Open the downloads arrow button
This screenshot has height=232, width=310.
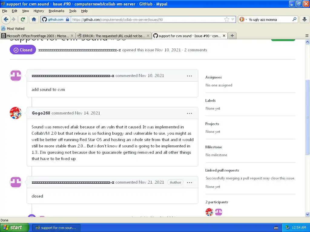coord(305,19)
